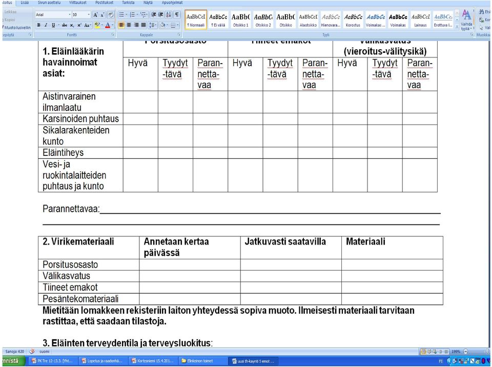Apply subscript formatting
Screen dimensions: 492x367
click(x=72, y=25)
